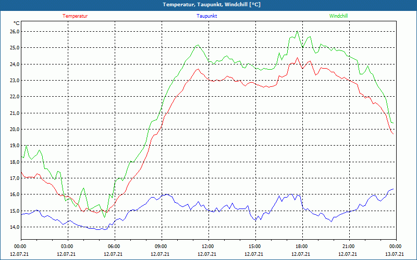Click the °C unit label on the y-axis

pos(17,23)
